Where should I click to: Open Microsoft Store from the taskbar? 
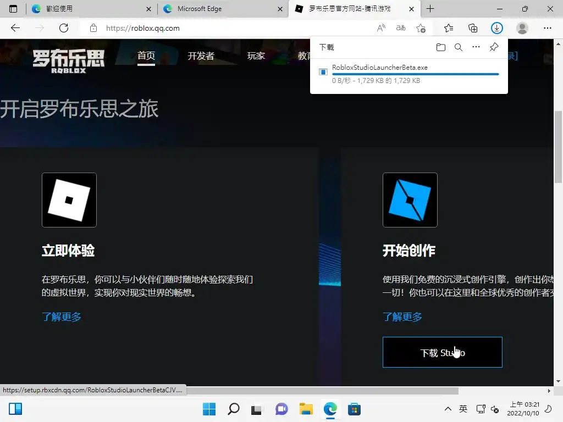(x=354, y=409)
